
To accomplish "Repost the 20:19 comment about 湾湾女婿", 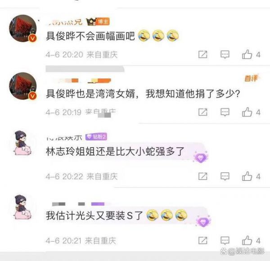I will click(x=202, y=112).
